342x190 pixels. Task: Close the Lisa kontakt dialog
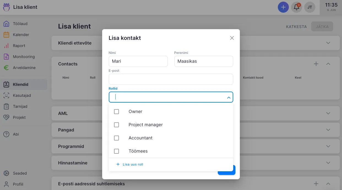point(232,38)
